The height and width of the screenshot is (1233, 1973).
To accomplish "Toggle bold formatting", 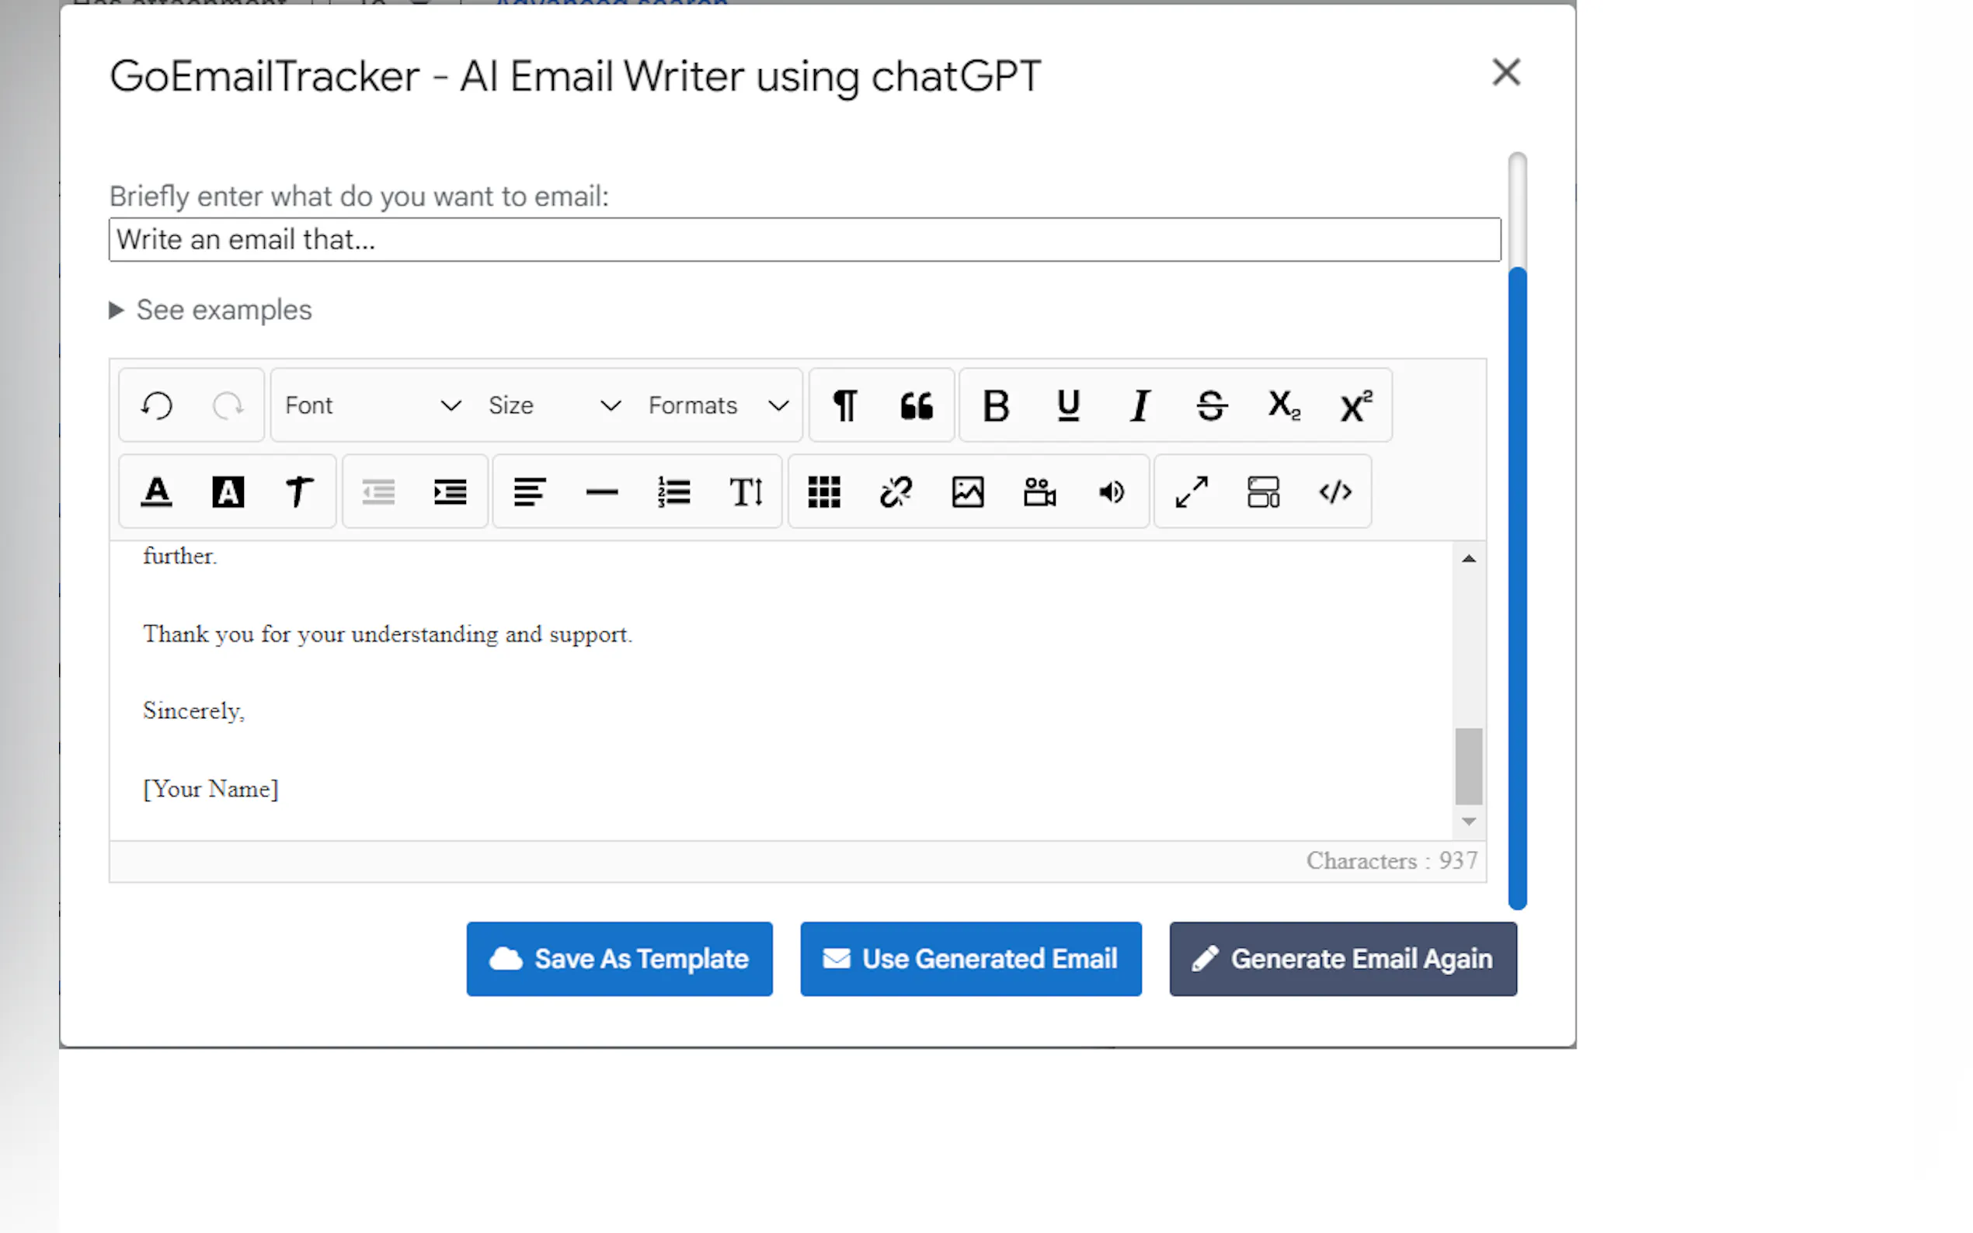I will click(996, 405).
